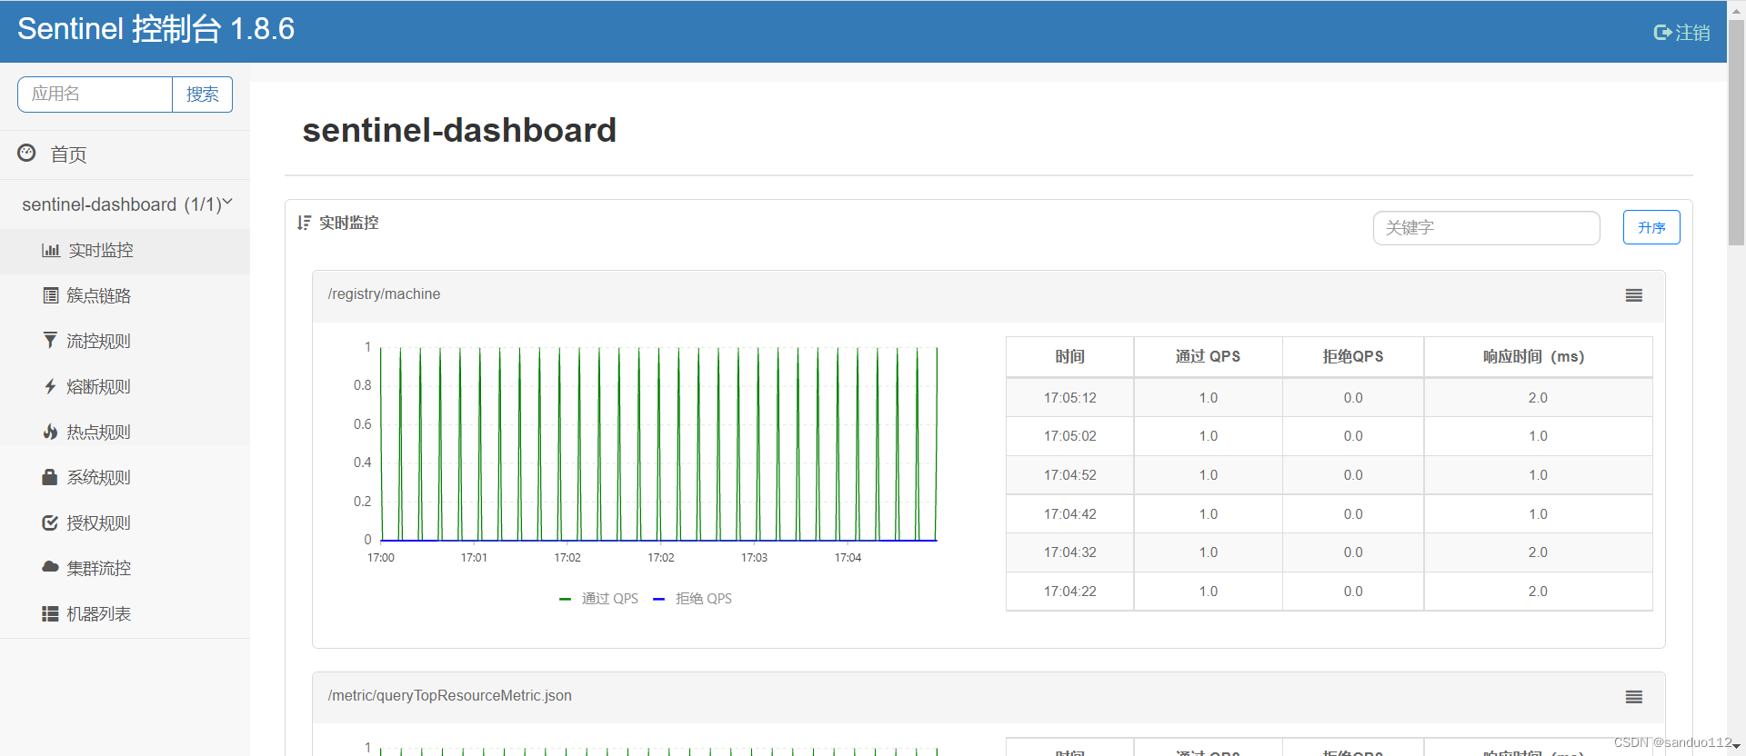The image size is (1746, 756).
Task: Click the system rules (系统规则) lock icon
Action: click(x=50, y=477)
